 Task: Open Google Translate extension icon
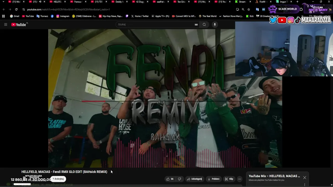coord(257,9)
